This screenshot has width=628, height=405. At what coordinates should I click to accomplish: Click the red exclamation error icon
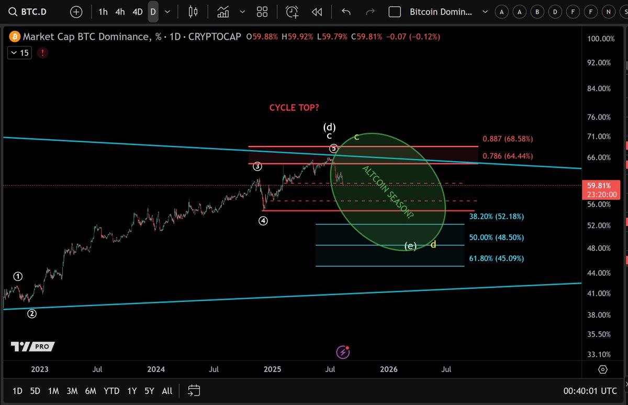point(42,52)
